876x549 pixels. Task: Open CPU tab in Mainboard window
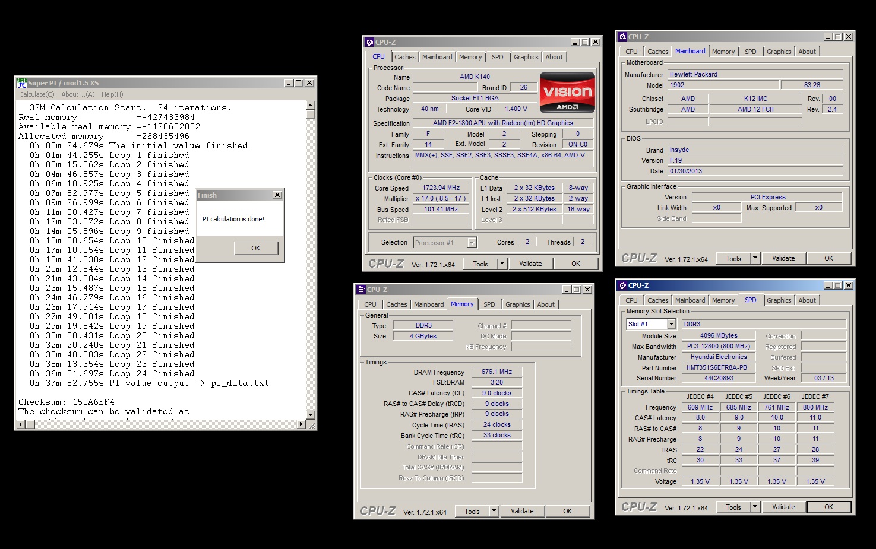631,52
